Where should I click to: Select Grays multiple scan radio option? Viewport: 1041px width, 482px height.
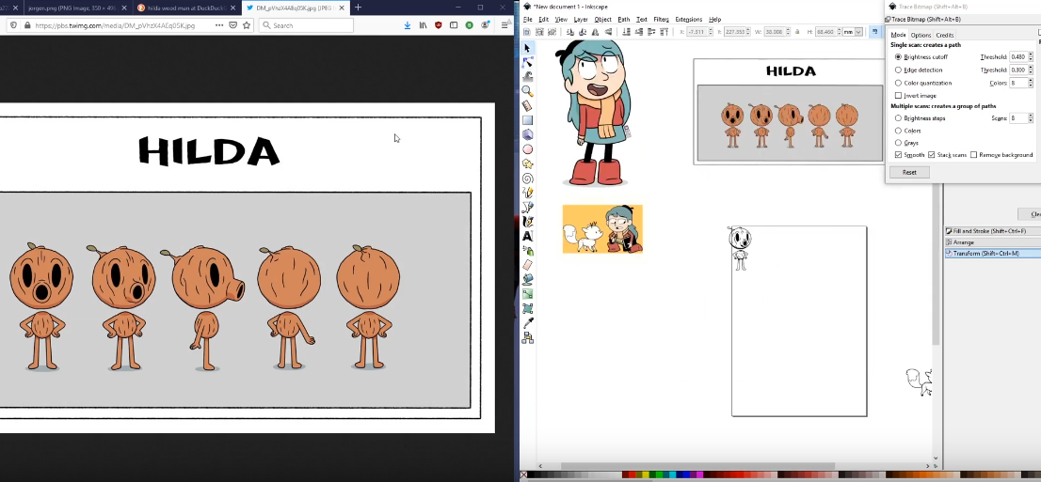[898, 143]
